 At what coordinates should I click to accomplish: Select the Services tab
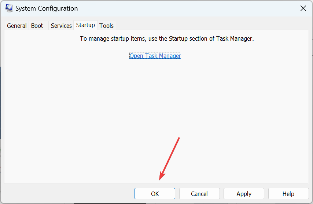click(x=61, y=26)
